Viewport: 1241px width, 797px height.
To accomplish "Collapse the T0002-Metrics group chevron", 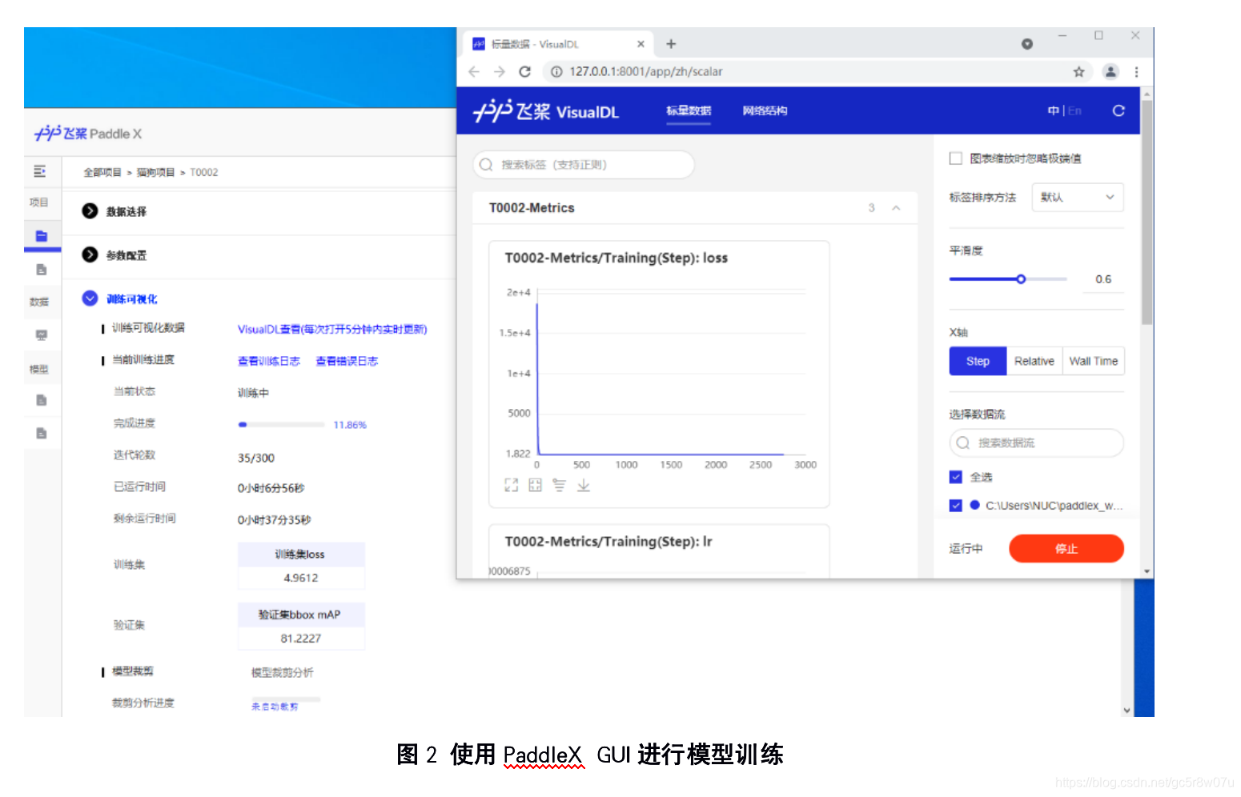I will [x=896, y=208].
